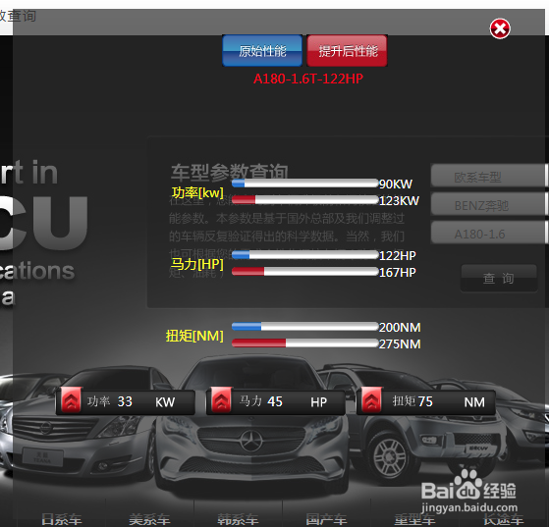Click the yellow 马力[HP] label

click(196, 264)
